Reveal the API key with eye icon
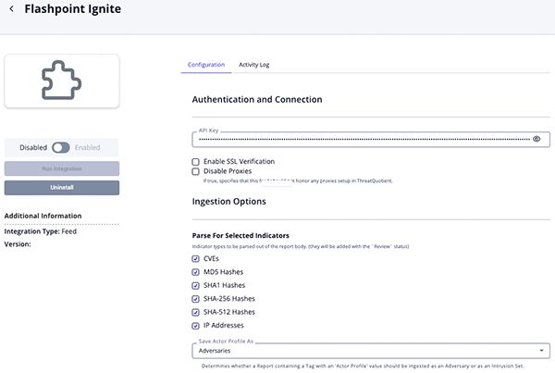This screenshot has height=373, width=555. point(536,139)
